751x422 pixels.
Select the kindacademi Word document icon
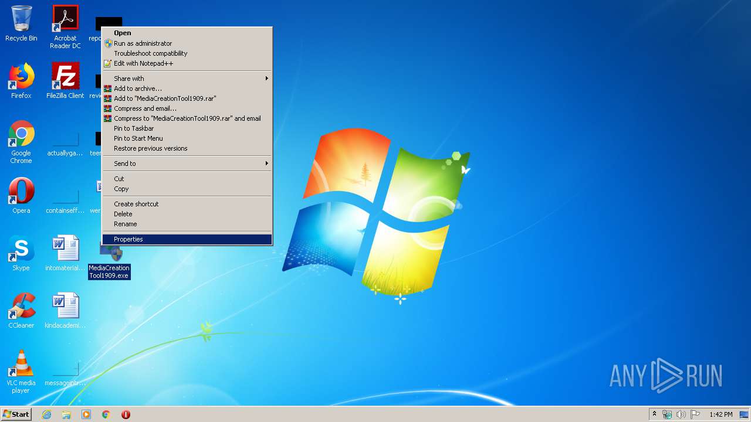pos(65,311)
